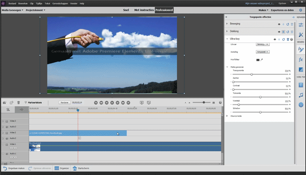Open the Titles and Text panel icon
The image size is (306, 175).
tap(301, 85)
